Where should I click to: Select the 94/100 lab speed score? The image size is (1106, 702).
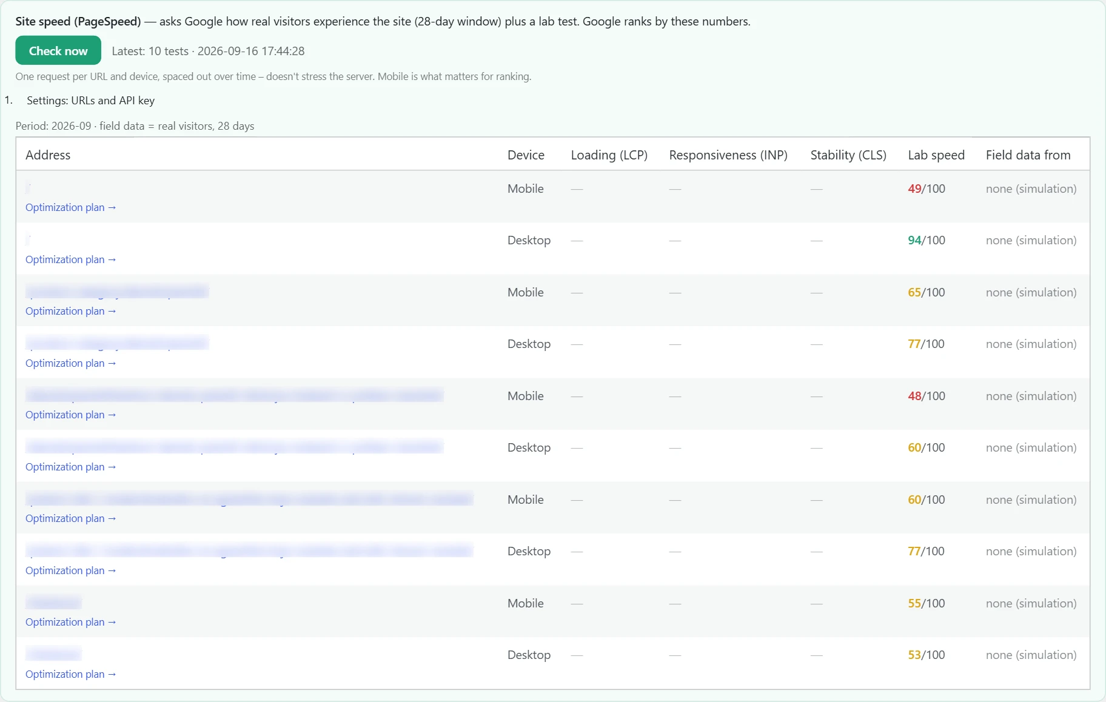coord(927,240)
